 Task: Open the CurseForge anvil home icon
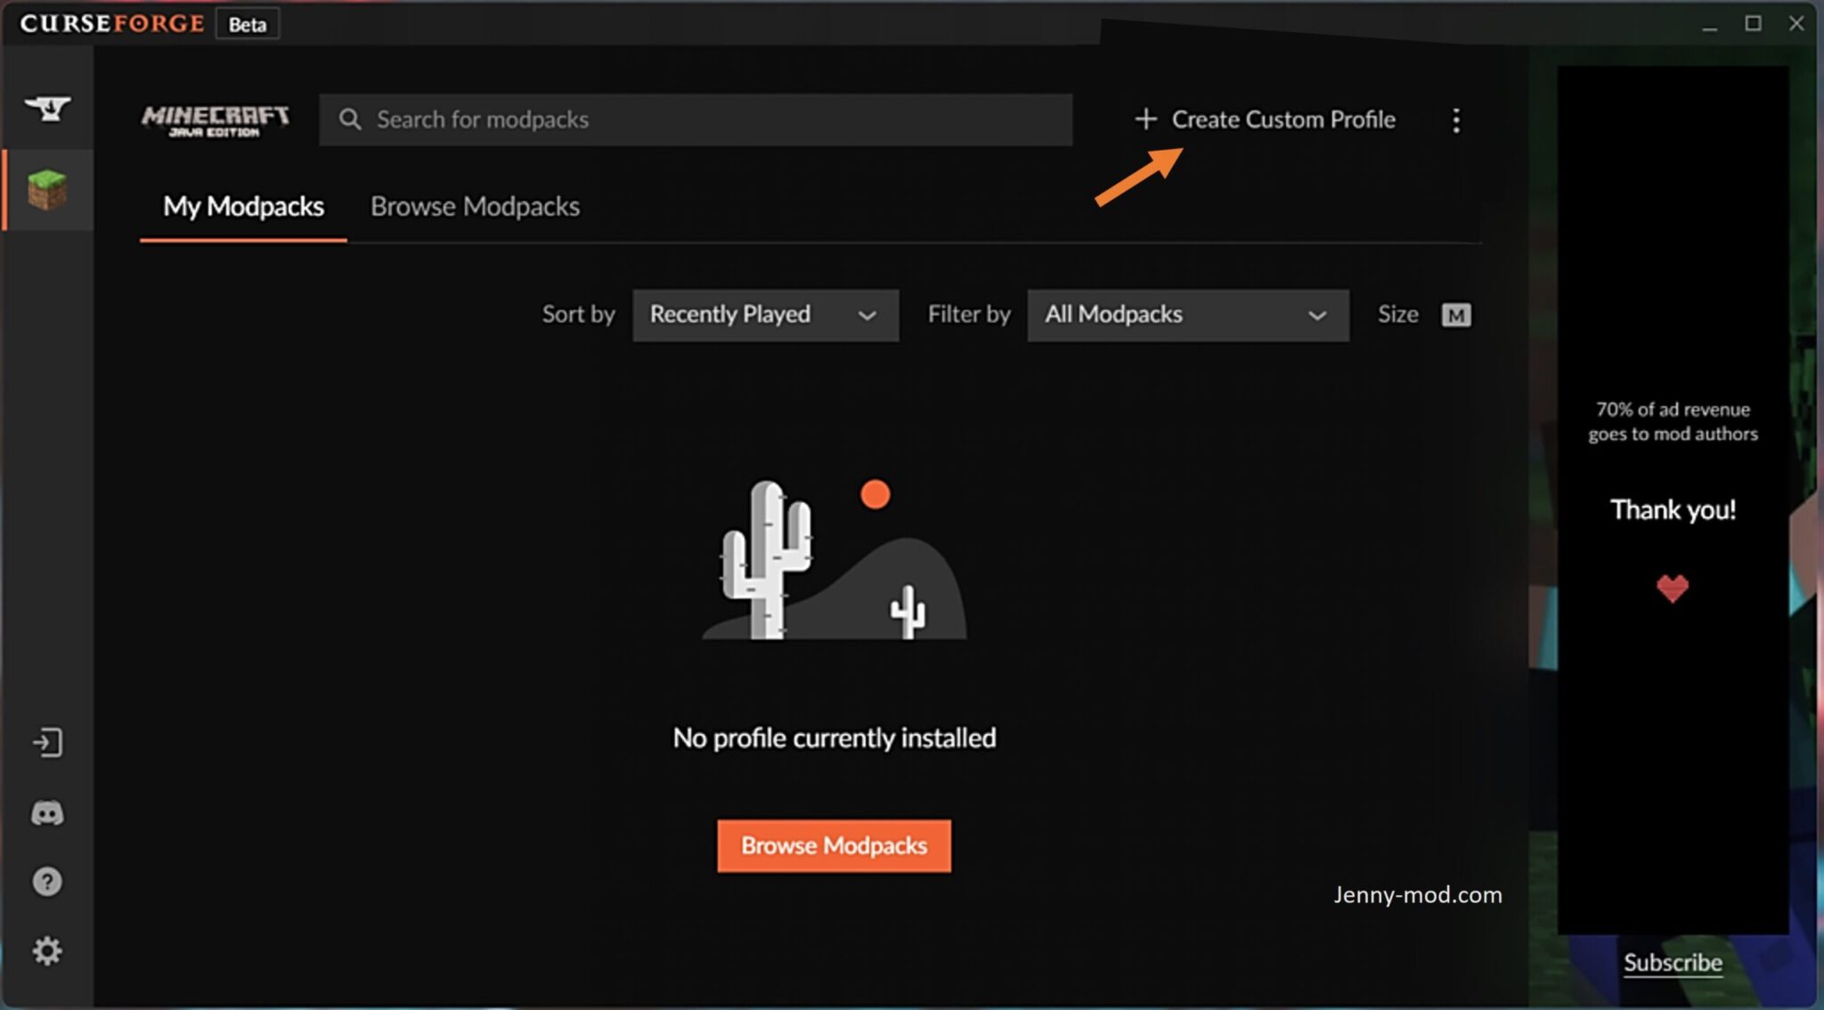47,109
